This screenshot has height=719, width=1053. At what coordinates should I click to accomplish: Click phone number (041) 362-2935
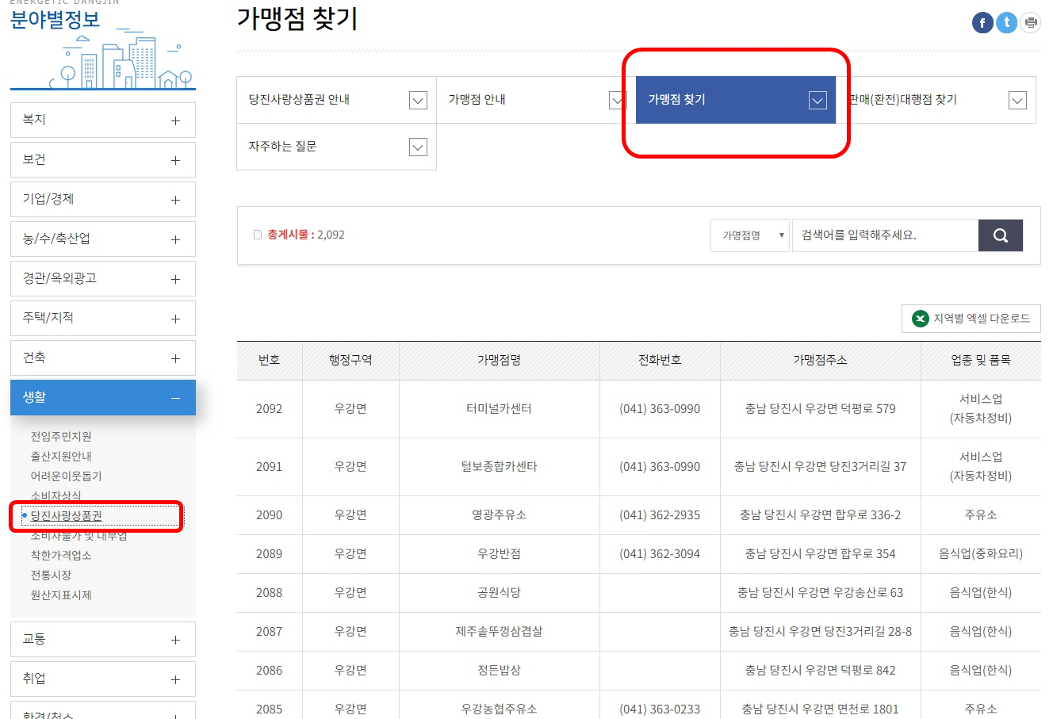tap(660, 515)
